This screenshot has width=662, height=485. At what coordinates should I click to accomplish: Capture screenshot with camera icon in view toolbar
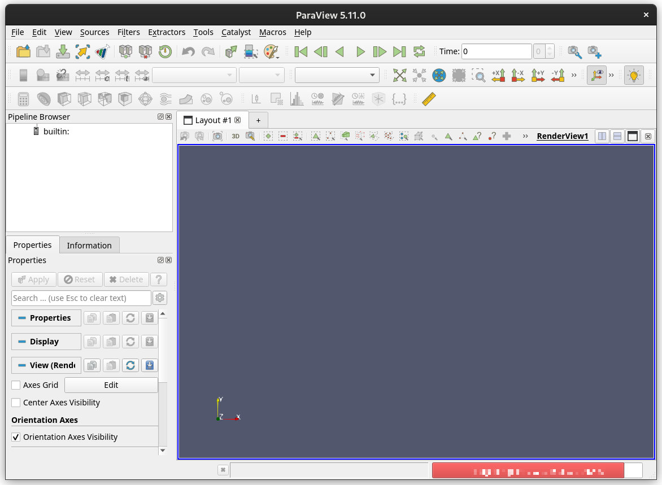pyautogui.click(x=217, y=136)
